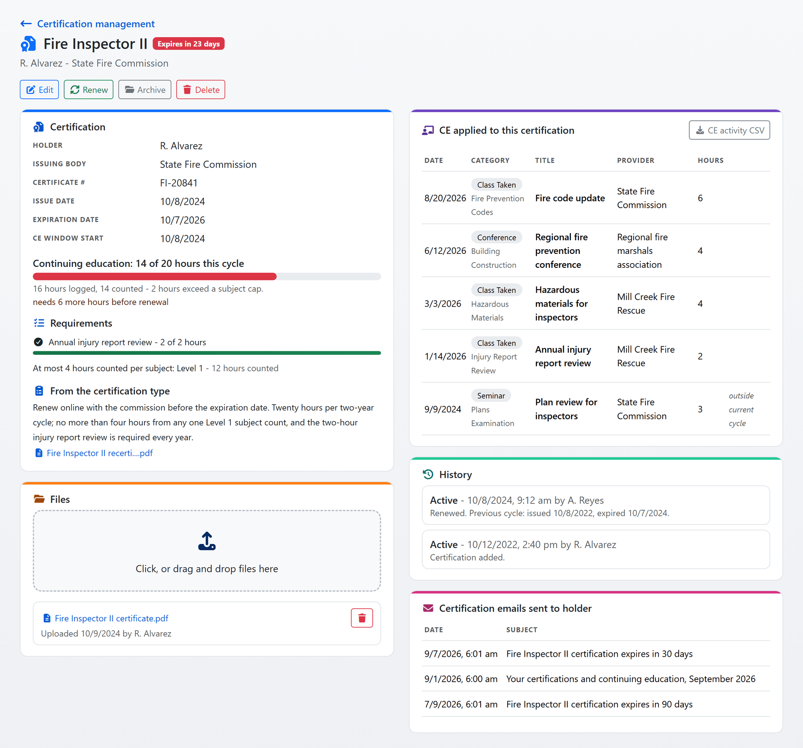
Task: Click the open folder icon in Files header
Action: click(39, 499)
